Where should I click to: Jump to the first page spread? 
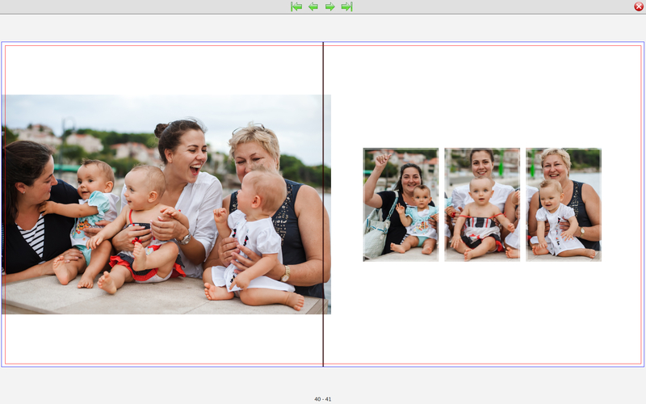point(296,6)
